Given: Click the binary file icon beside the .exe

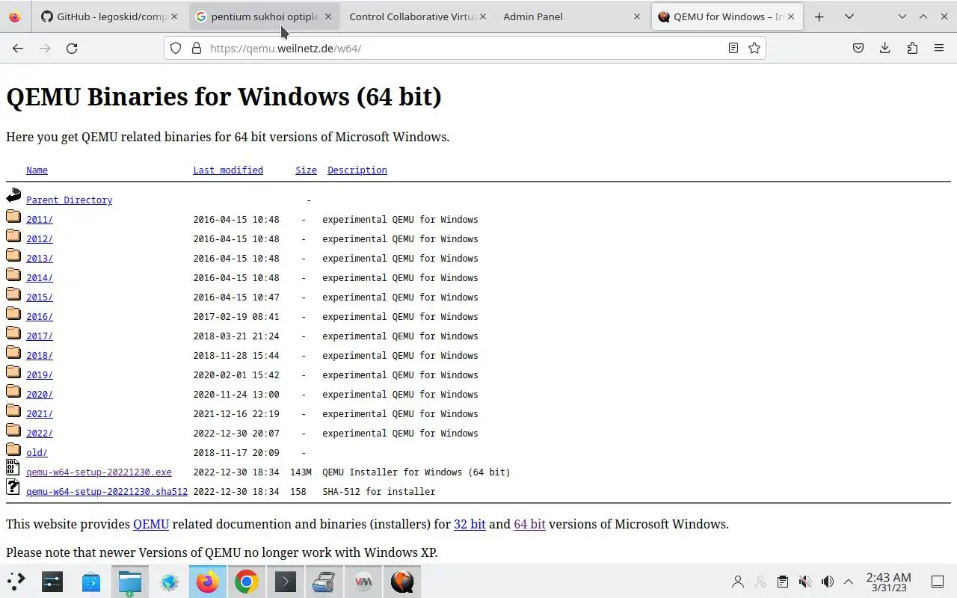Looking at the screenshot, I should (13, 468).
